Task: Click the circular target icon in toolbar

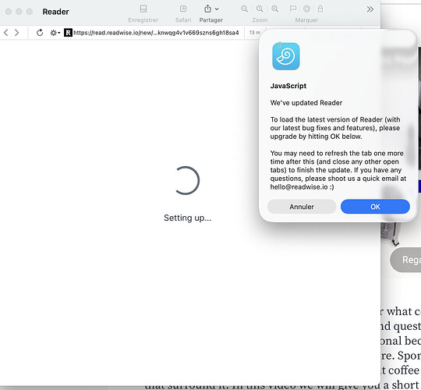Action: click(306, 9)
